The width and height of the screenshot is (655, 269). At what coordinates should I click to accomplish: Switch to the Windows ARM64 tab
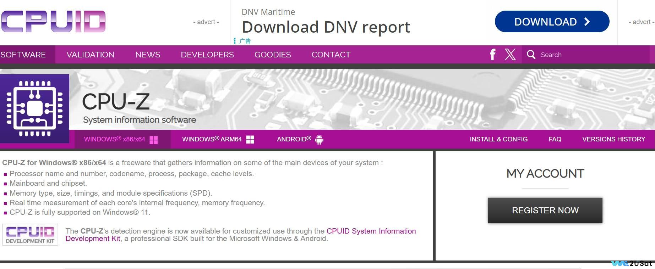218,139
